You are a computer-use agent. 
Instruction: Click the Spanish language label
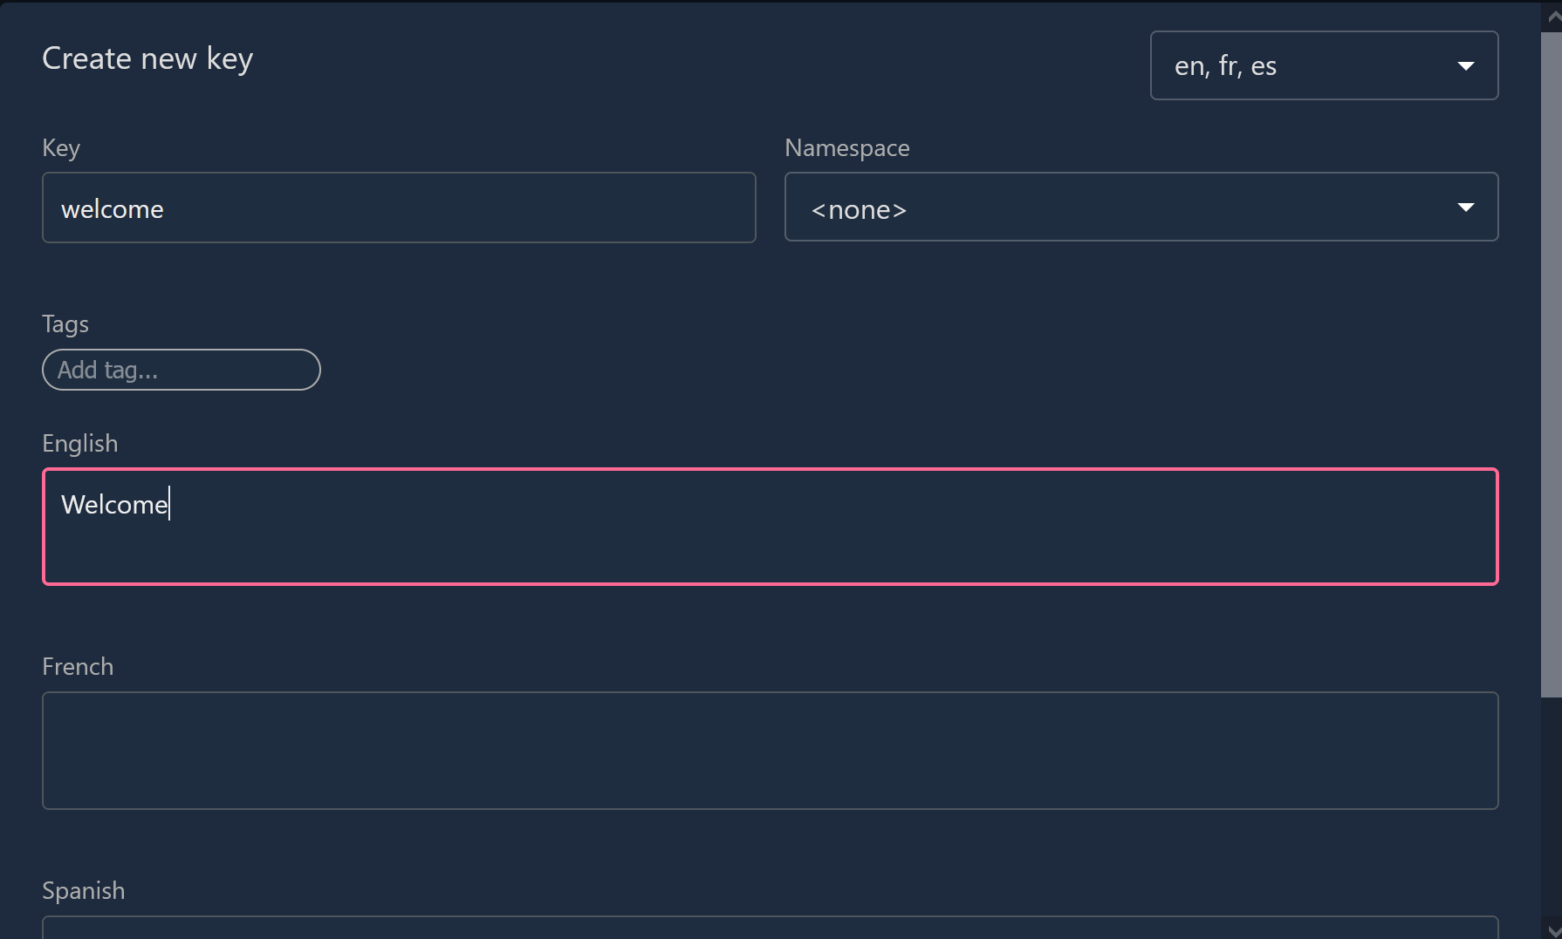click(x=83, y=890)
